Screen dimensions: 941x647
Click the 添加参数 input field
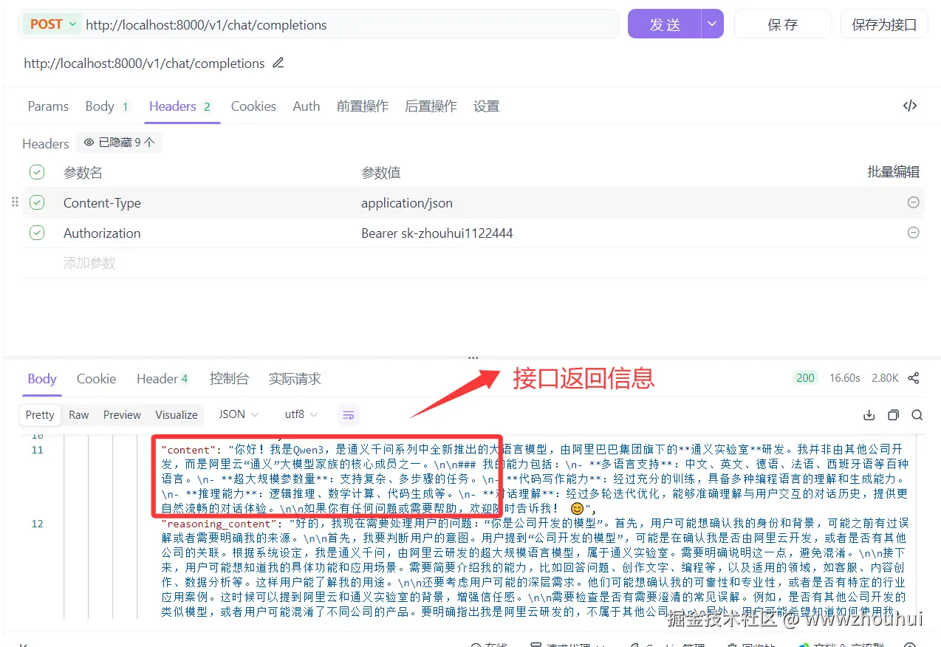pyautogui.click(x=89, y=263)
